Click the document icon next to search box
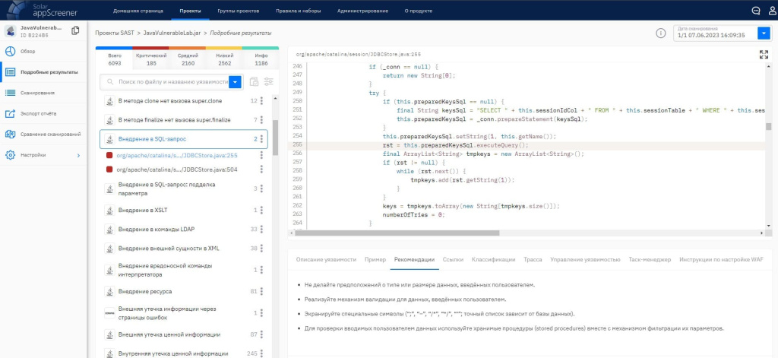Viewport: 778px width, 358px height. 254,82
